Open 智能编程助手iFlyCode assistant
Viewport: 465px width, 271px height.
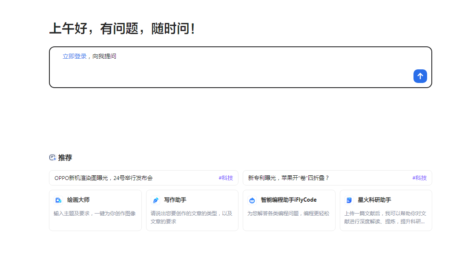tap(289, 210)
